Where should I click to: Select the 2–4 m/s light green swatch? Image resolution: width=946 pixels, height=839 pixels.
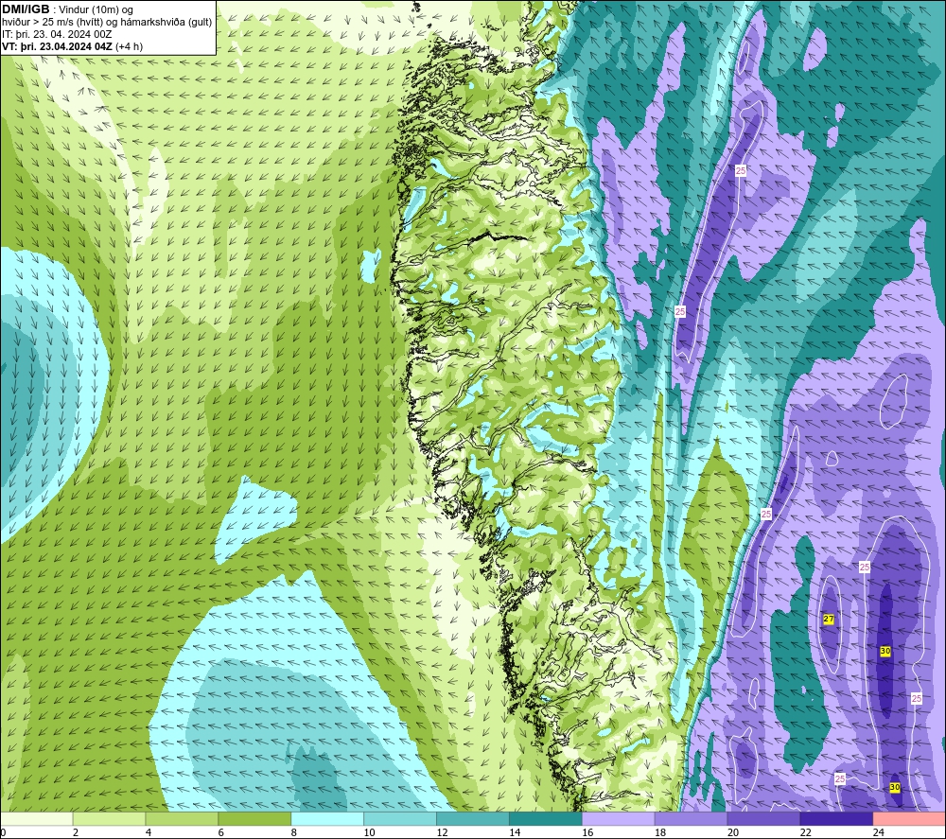[109, 818]
